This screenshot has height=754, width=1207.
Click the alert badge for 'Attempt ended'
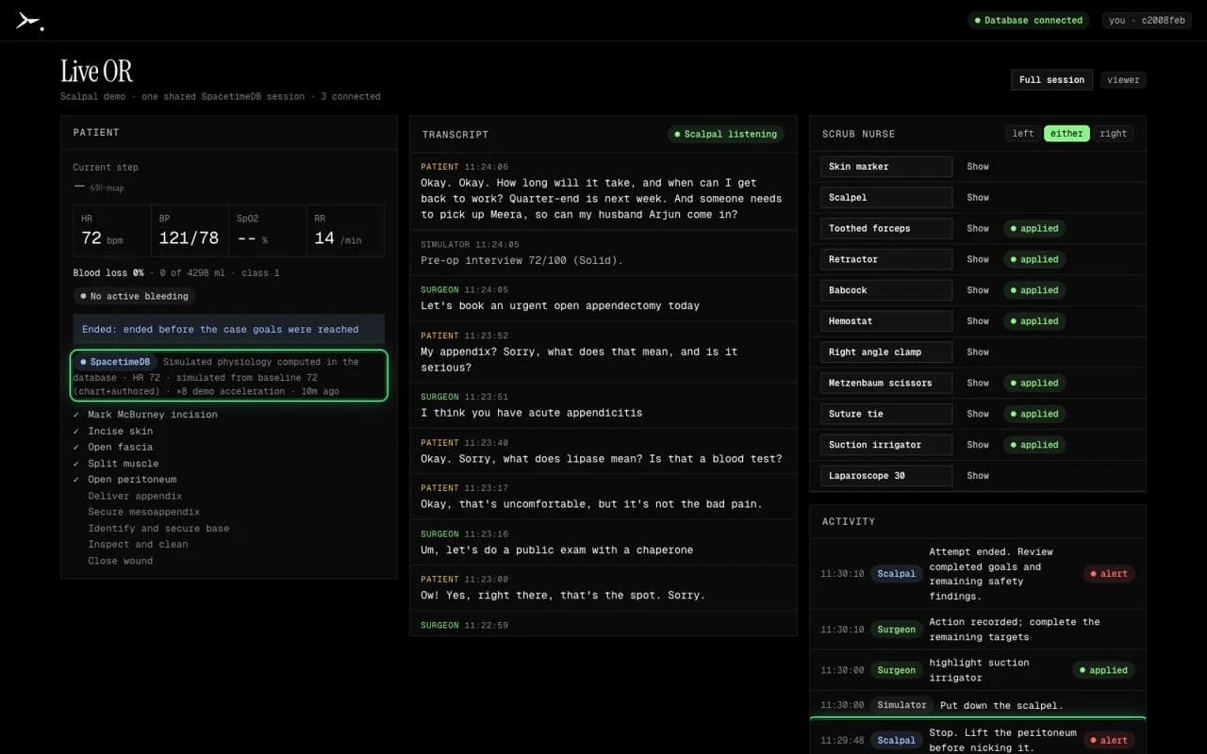[1109, 574]
